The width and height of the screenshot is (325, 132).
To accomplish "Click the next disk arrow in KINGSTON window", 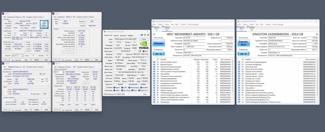I will tap(317, 34).
